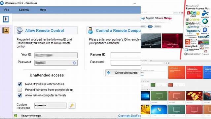Click the key icon next to Custom Password
This screenshot has height=119, width=211.
pyautogui.click(x=72, y=105)
